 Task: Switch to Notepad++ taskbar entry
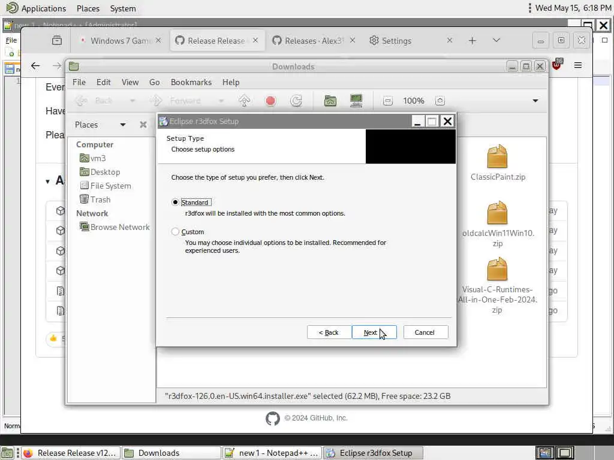click(272, 453)
